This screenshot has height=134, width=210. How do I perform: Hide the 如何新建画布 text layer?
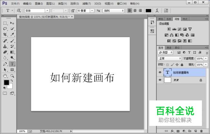pyautogui.click(x=160, y=72)
